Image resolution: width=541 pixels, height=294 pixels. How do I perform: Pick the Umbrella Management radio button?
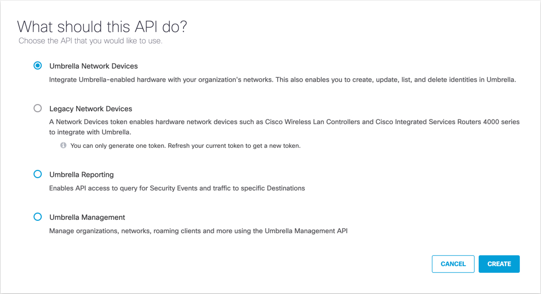[x=38, y=217]
